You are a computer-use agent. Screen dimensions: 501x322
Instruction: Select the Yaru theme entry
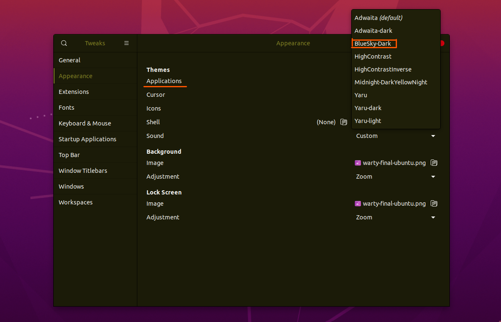pos(396,95)
